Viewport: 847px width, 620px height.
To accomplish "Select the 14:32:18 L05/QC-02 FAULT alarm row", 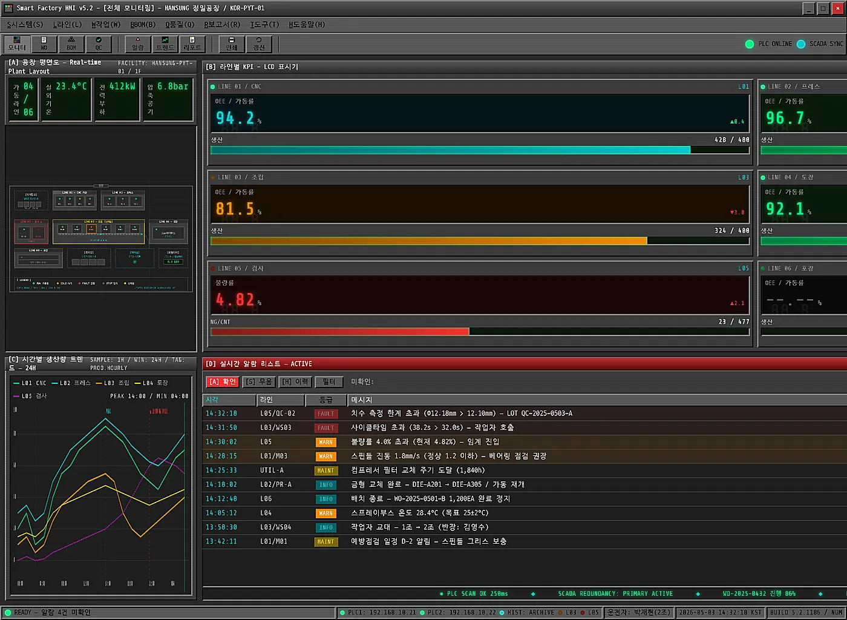I will 525,414.
